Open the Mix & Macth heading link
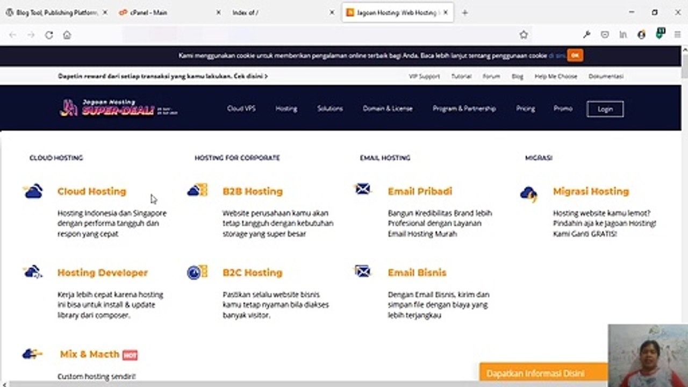 pyautogui.click(x=90, y=354)
